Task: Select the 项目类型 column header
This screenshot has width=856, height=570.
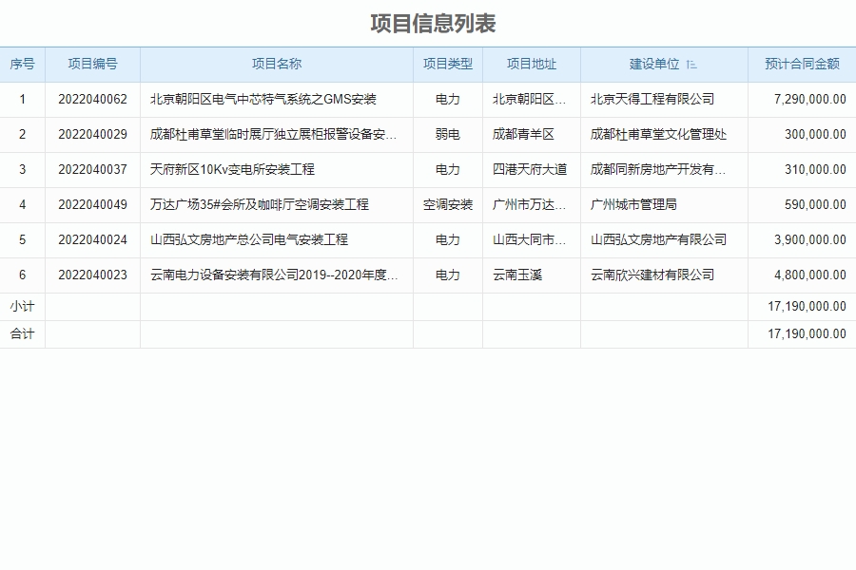Action: point(448,65)
